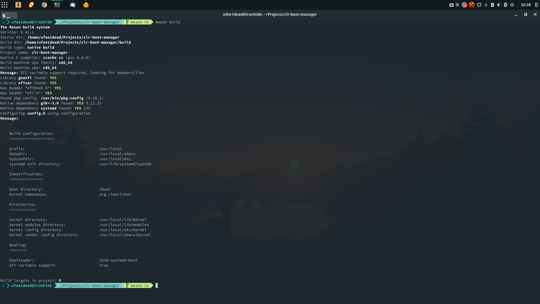Screen dimensions: 540x304
Task: Click the '/usr/bin/pkg-config' path
Action: pos(62,98)
